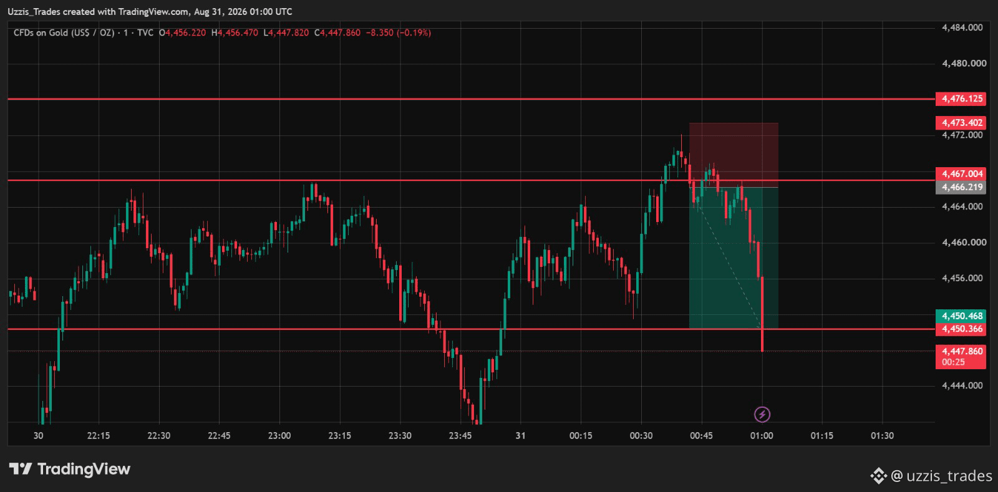The image size is (998, 492).
Task: Select the red stop-loss zone of the short position
Action: [734, 155]
